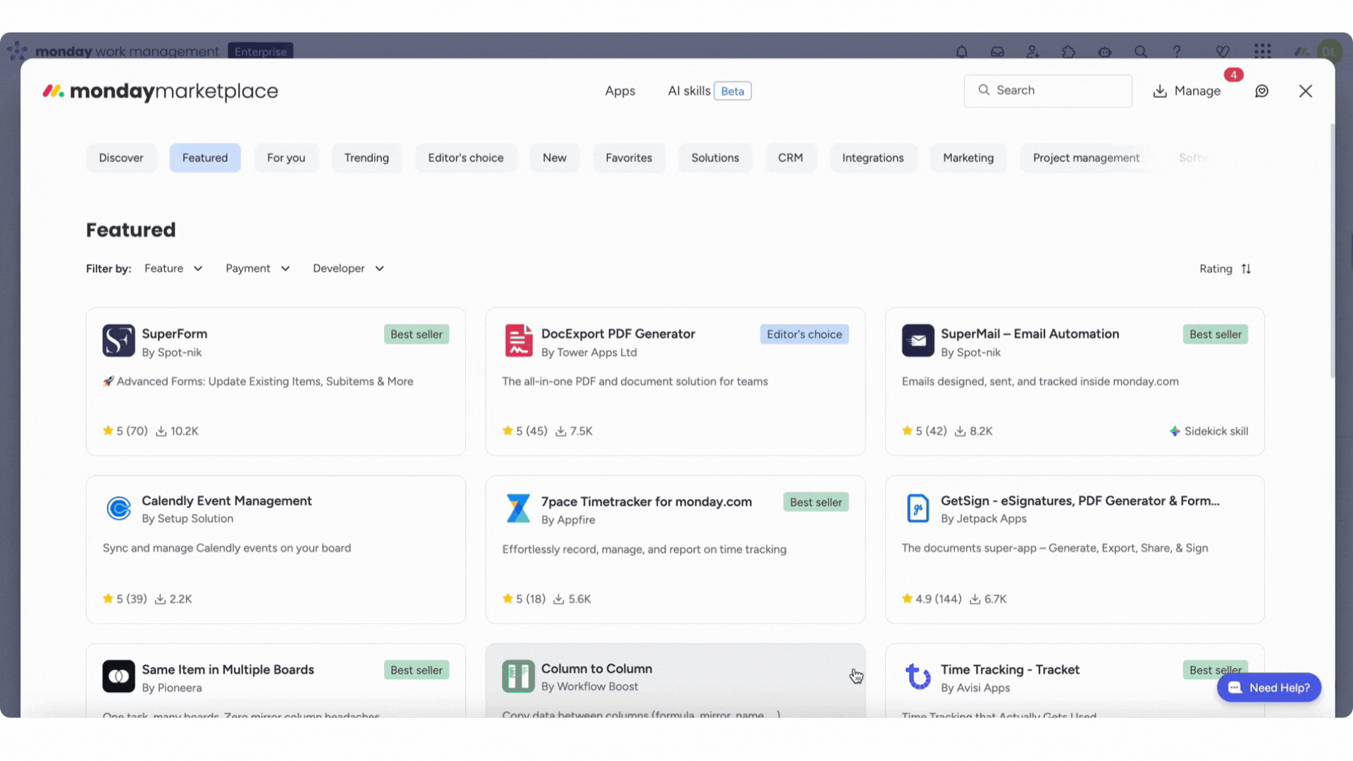
Task: Click "By Setup Solution" developer text
Action: 187,519
